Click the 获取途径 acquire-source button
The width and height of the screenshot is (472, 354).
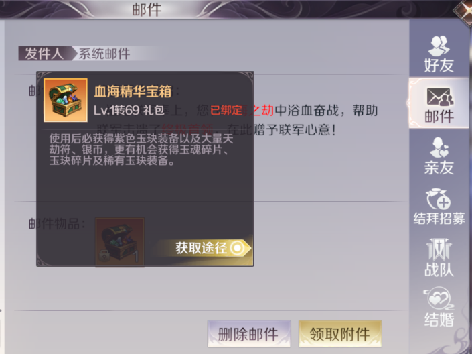point(206,248)
